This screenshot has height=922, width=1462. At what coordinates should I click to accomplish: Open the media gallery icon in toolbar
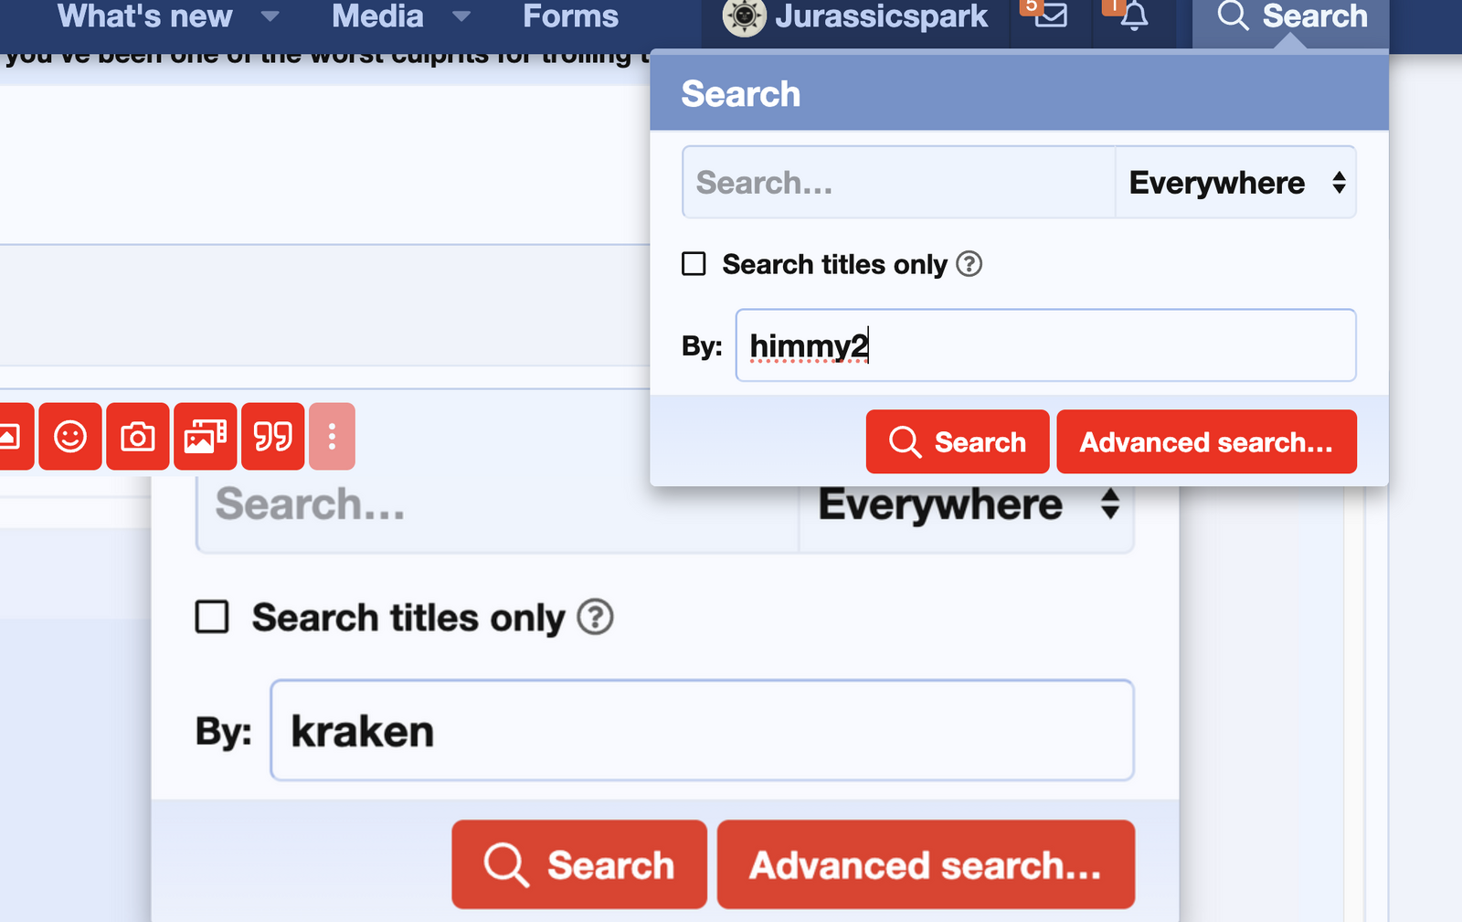click(206, 437)
